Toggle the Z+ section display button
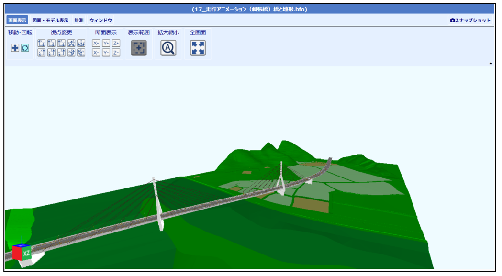The image size is (502, 276). (x=116, y=44)
